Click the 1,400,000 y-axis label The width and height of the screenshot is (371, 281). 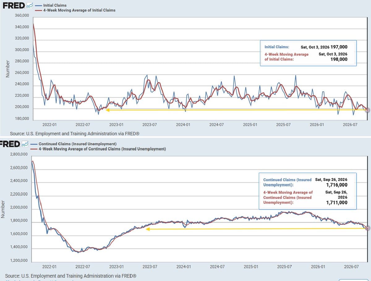[x=19, y=248]
